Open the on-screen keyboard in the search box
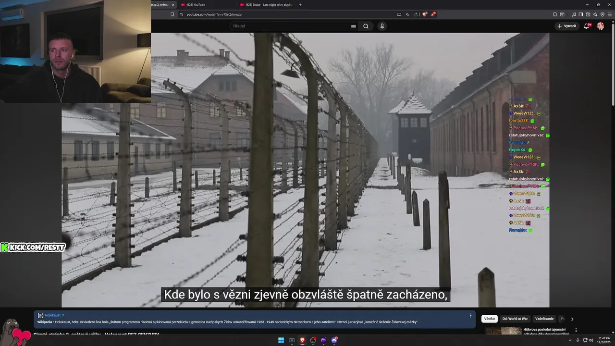Image resolution: width=615 pixels, height=346 pixels. [354, 26]
